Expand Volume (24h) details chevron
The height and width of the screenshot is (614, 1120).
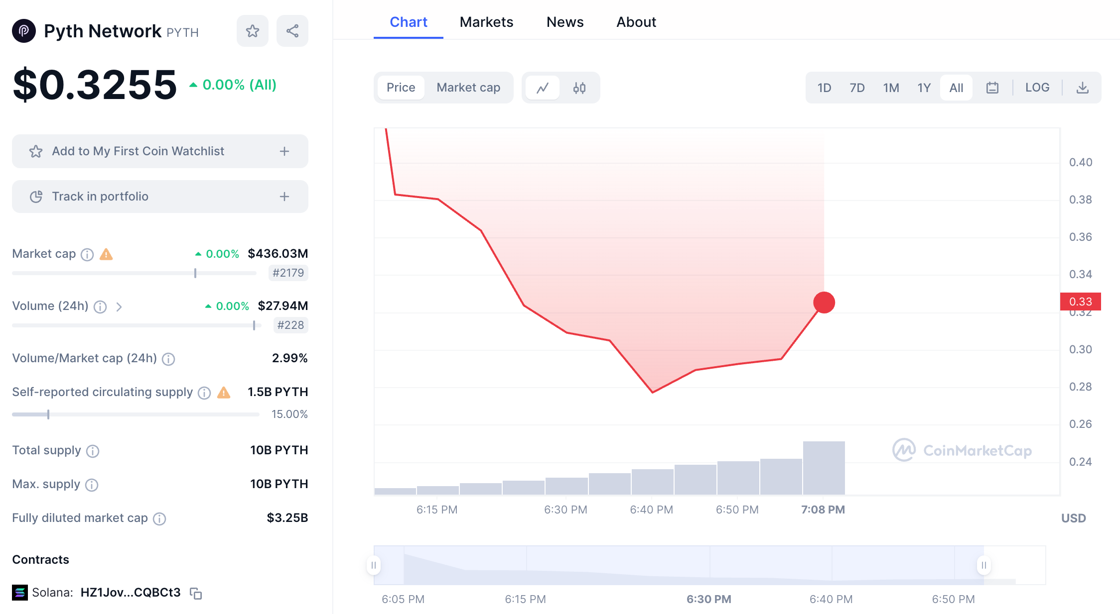point(120,307)
